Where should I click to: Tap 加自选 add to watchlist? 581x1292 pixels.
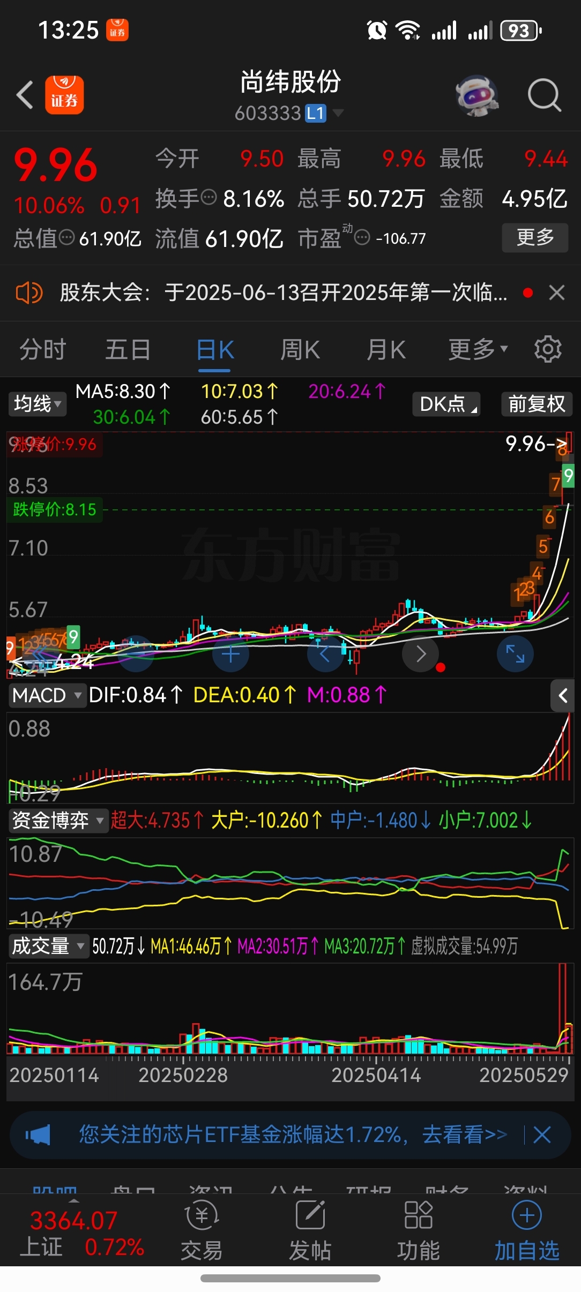pyautogui.click(x=527, y=1231)
